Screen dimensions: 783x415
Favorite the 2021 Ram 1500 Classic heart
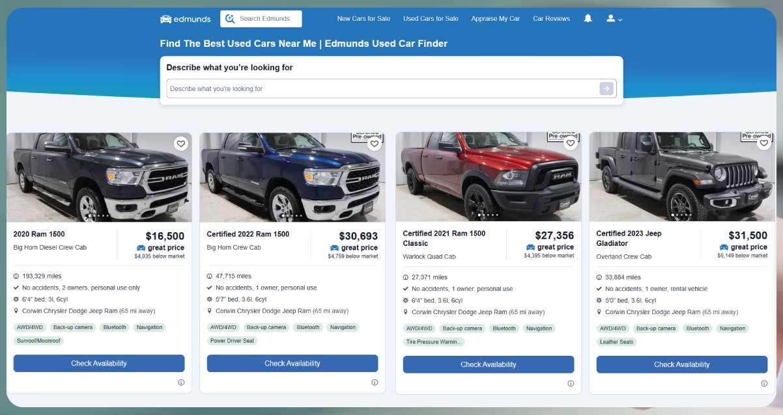[x=570, y=143]
